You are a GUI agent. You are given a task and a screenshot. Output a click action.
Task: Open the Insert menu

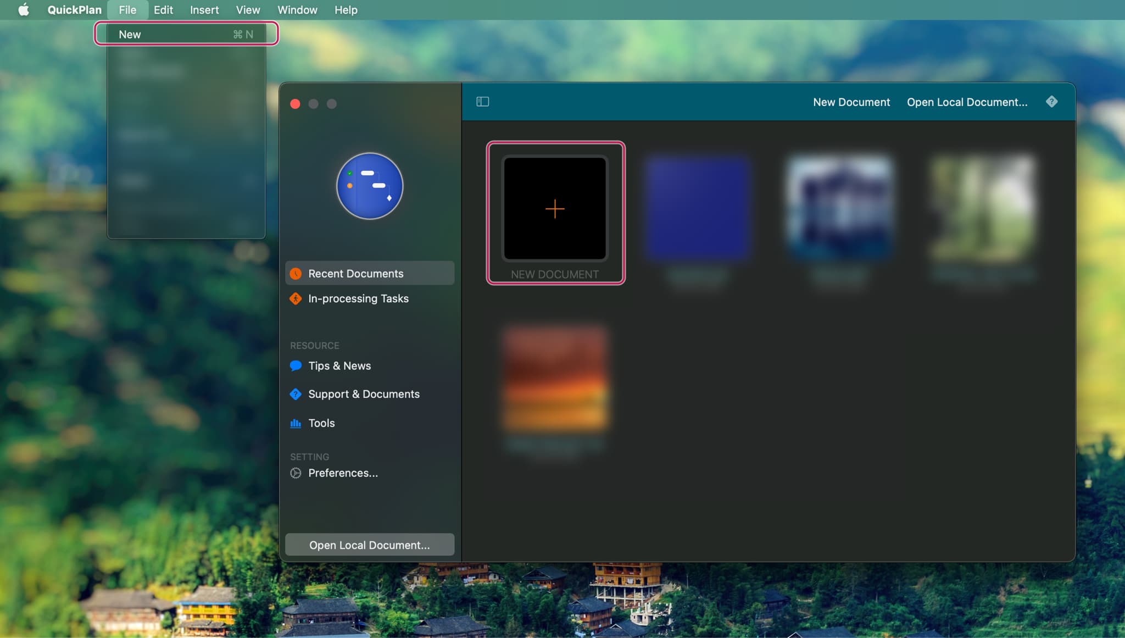(204, 10)
